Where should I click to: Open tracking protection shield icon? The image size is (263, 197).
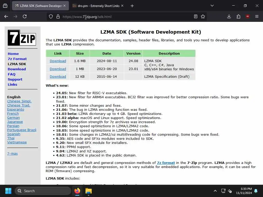pos(51,16)
